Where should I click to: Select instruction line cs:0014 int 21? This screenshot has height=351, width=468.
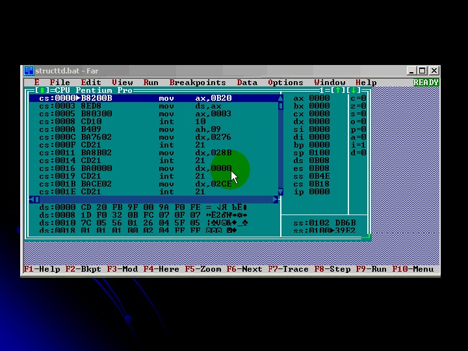pos(153,161)
